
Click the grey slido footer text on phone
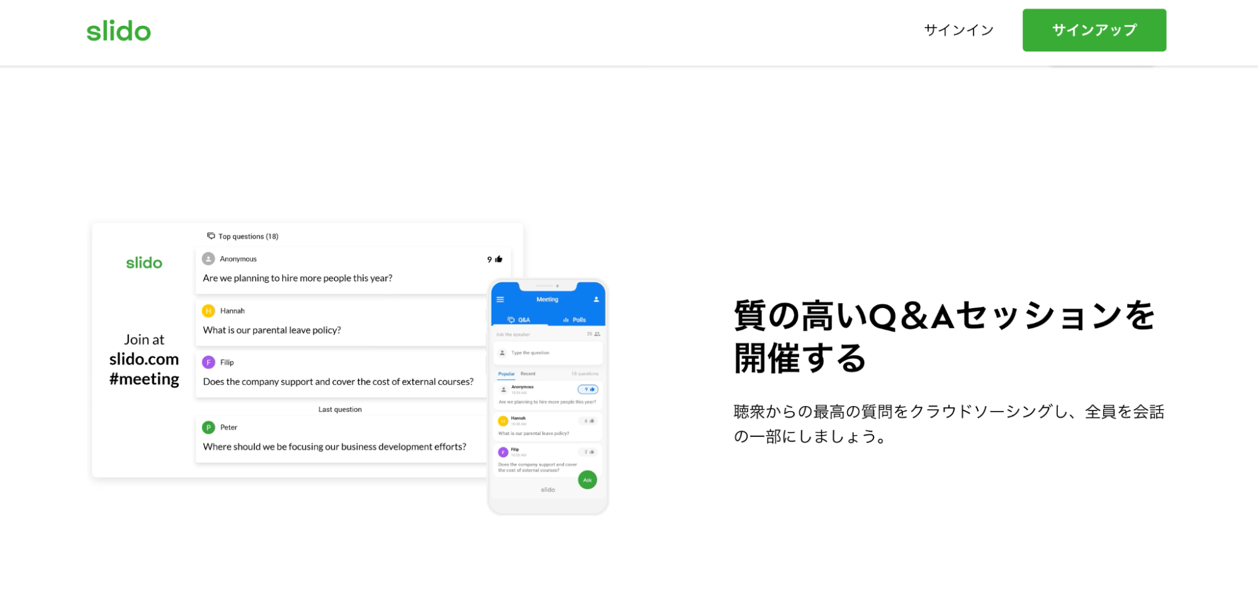[x=548, y=490]
